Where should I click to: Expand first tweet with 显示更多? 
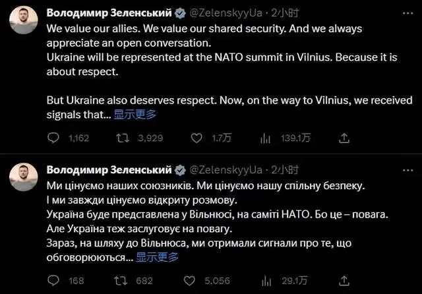(135, 115)
